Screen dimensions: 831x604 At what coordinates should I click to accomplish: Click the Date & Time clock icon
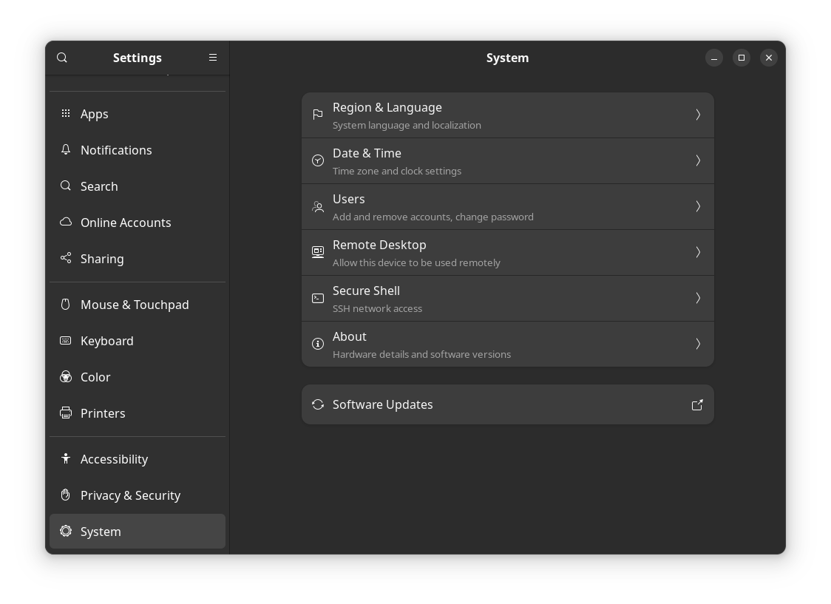tap(318, 160)
